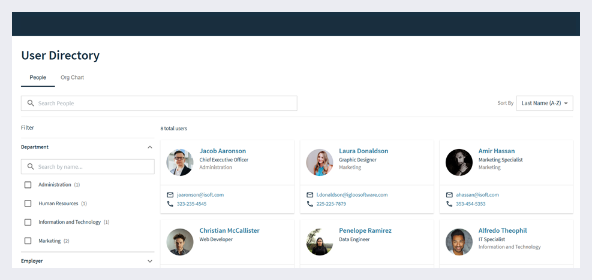Collapse the Department filter section
Screen dimensions: 592x280
pyautogui.click(x=150, y=147)
